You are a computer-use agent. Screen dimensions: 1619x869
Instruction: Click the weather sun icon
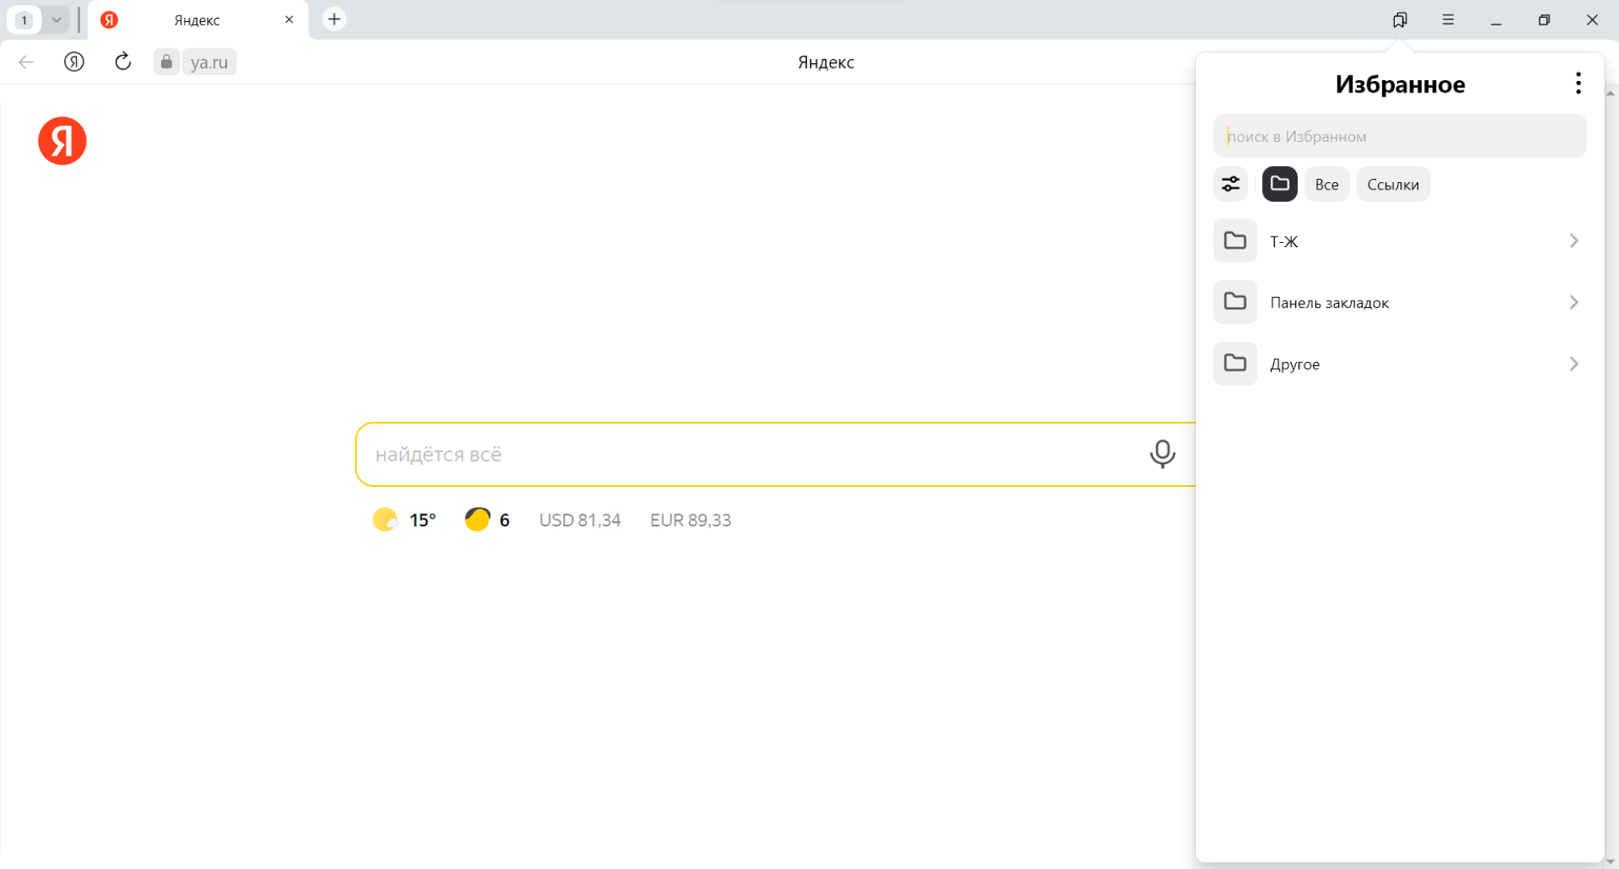point(385,519)
